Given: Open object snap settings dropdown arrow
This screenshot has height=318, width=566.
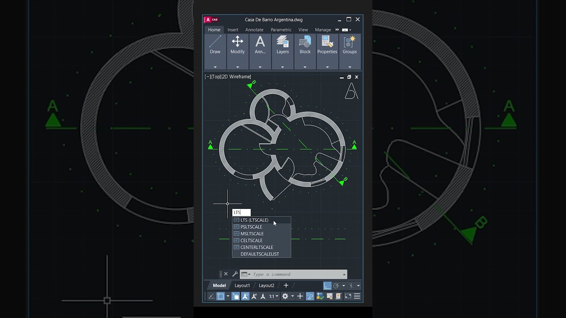Looking at the screenshot, I should [228, 296].
